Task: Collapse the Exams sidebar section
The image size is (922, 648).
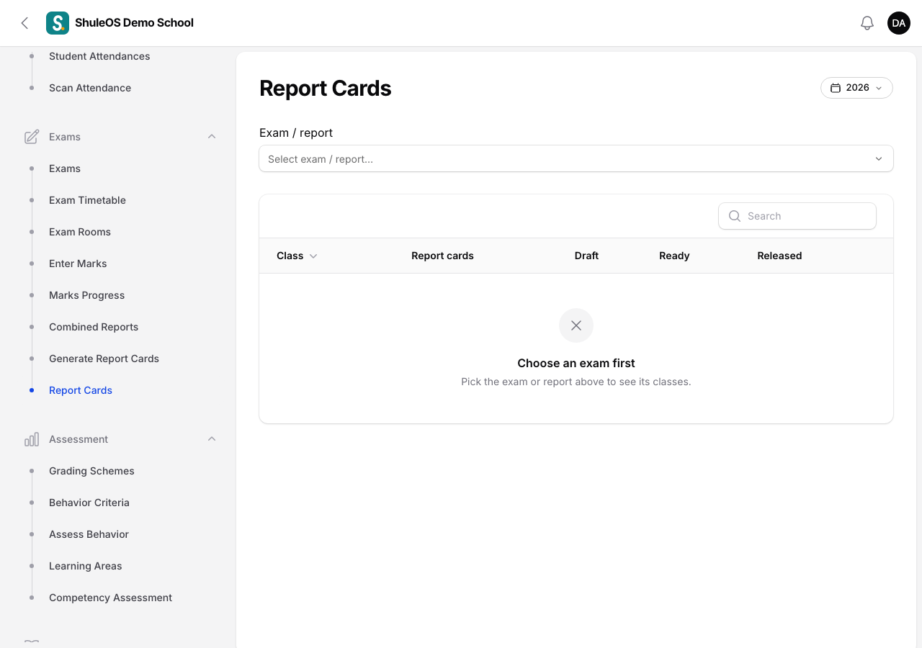Action: (212, 137)
